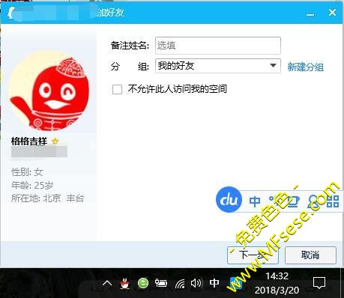Image resolution: width=344 pixels, height=298 pixels.
Task: Click the 年龄: 25岁 text
Action: tap(32, 186)
